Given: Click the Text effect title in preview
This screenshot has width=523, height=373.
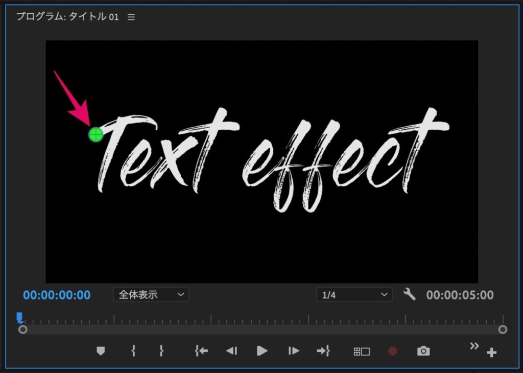Looking at the screenshot, I should [273, 160].
